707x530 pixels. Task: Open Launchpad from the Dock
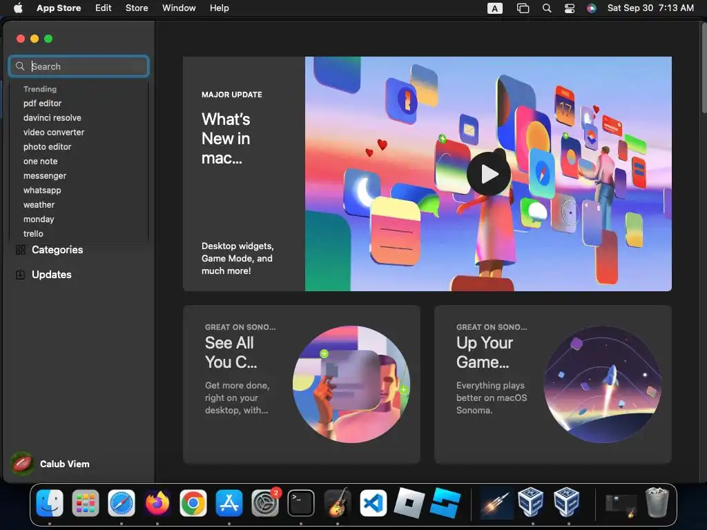[86, 503]
